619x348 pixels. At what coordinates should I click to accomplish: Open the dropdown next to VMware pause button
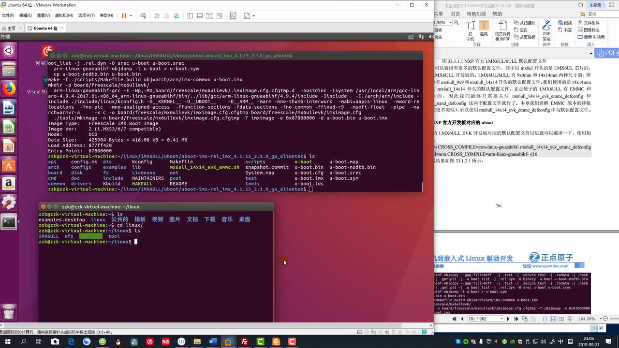[x=131, y=15]
